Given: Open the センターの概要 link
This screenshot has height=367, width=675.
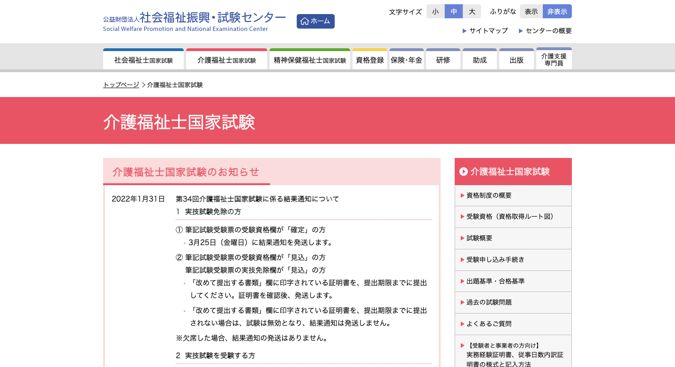Looking at the screenshot, I should point(548,30).
